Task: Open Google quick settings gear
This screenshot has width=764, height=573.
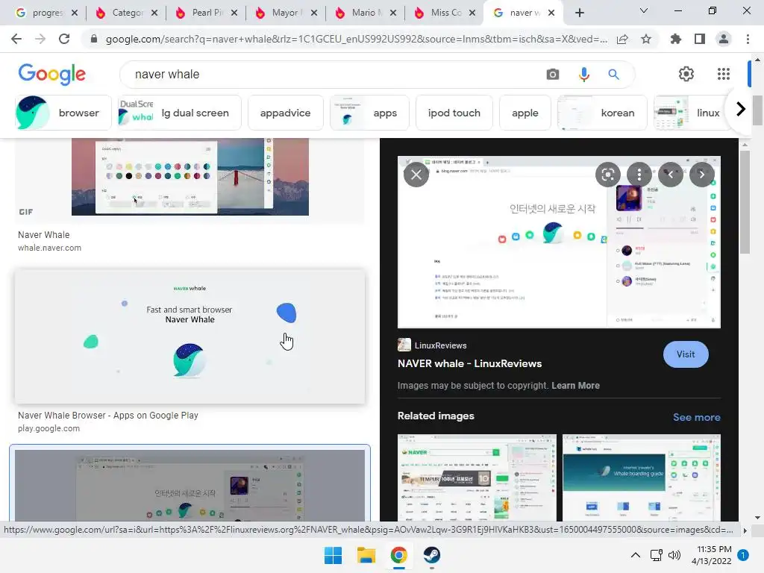Action: pyautogui.click(x=686, y=74)
